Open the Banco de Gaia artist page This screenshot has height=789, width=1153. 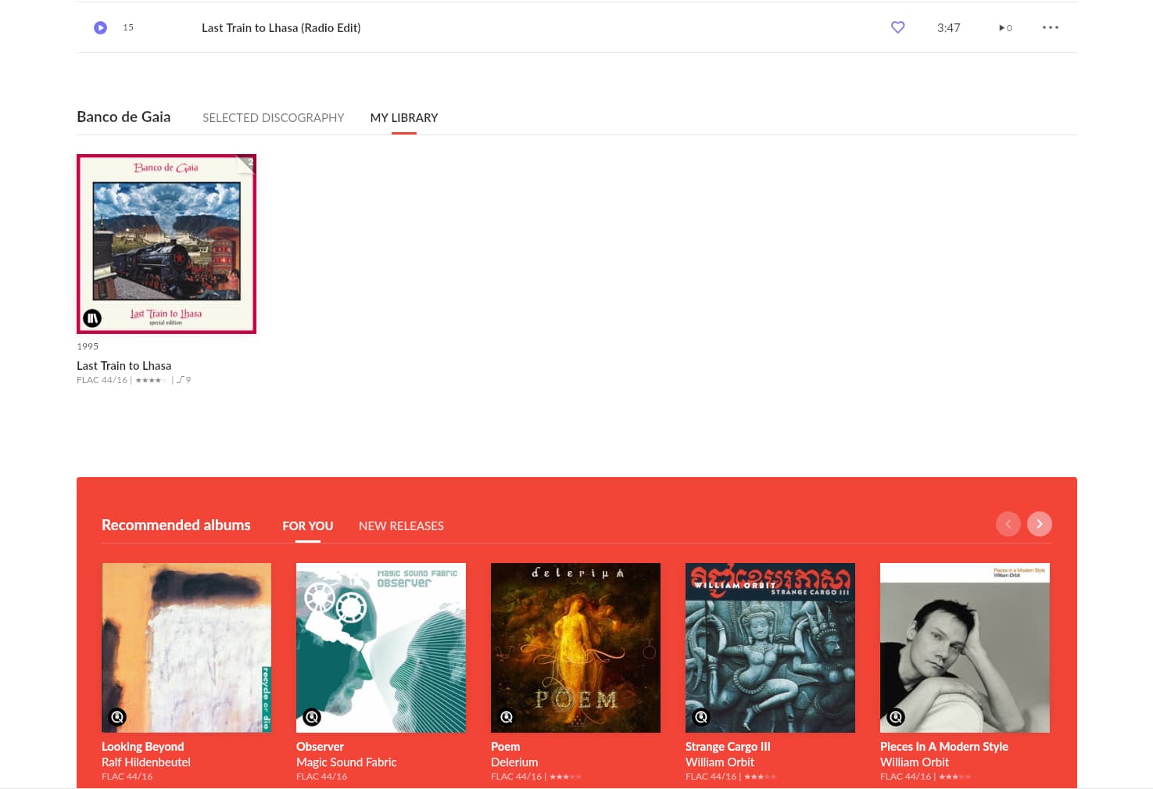click(x=124, y=116)
